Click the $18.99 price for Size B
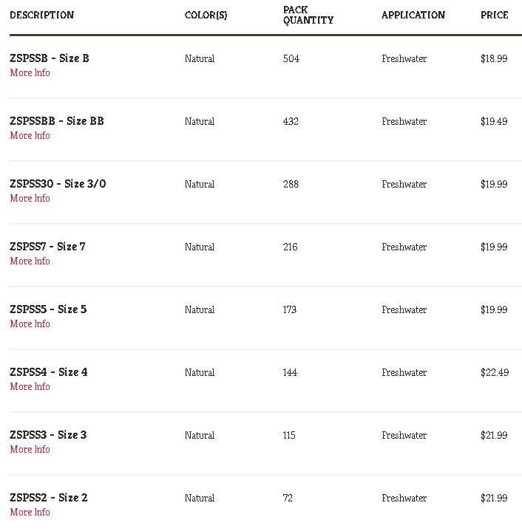522x531 pixels. (x=494, y=58)
